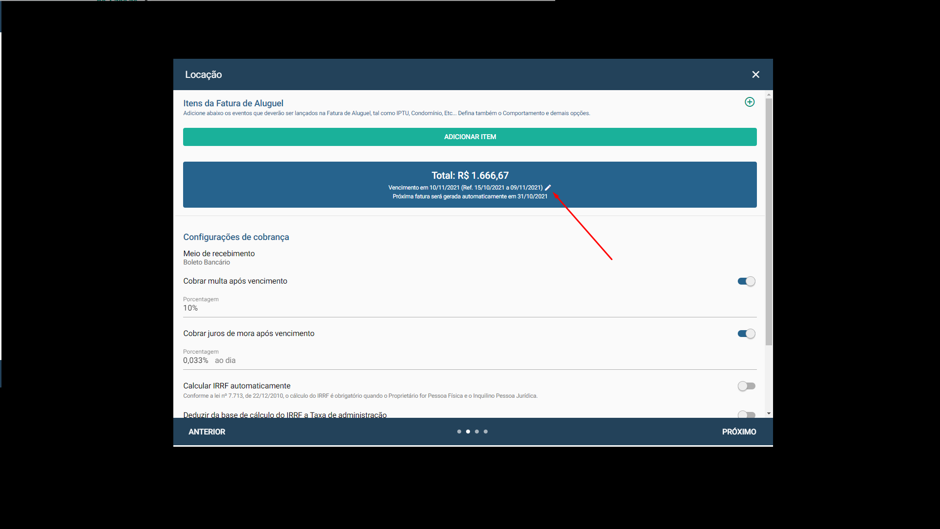Click the multa Porcentagem 10% field
This screenshot has width=940, height=529.
coord(470,305)
